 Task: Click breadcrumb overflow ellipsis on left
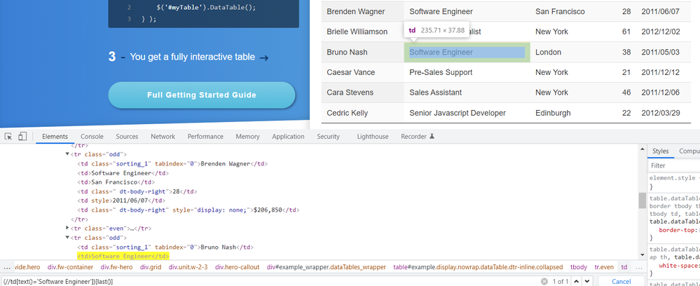(x=6, y=267)
